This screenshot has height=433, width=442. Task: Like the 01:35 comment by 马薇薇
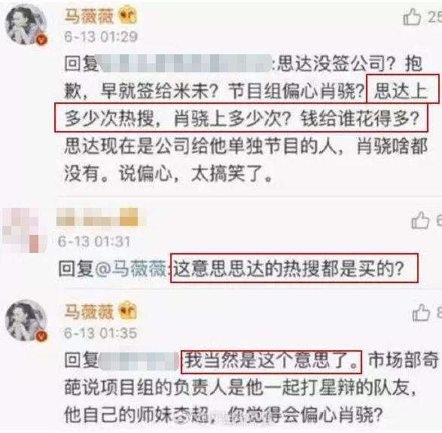(x=421, y=313)
